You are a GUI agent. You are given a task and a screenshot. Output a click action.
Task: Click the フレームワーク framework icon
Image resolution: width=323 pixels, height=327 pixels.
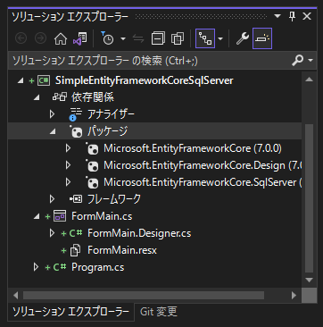point(76,199)
